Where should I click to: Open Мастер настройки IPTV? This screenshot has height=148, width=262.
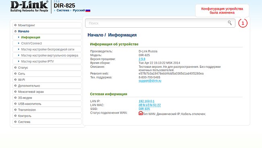click(47, 61)
